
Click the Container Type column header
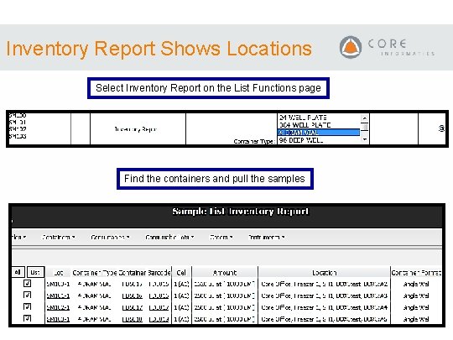pos(95,273)
